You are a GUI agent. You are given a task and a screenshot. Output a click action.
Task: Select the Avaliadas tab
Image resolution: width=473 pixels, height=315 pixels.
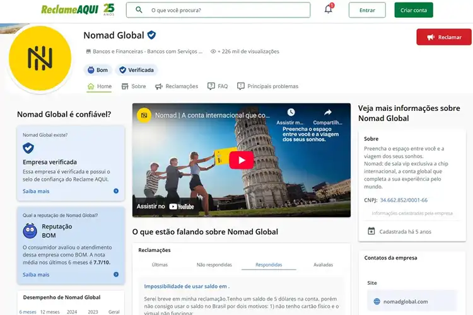click(x=323, y=265)
